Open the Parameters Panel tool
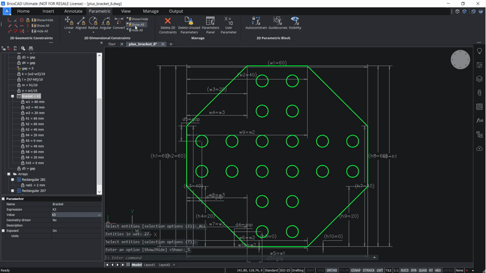 point(210,25)
